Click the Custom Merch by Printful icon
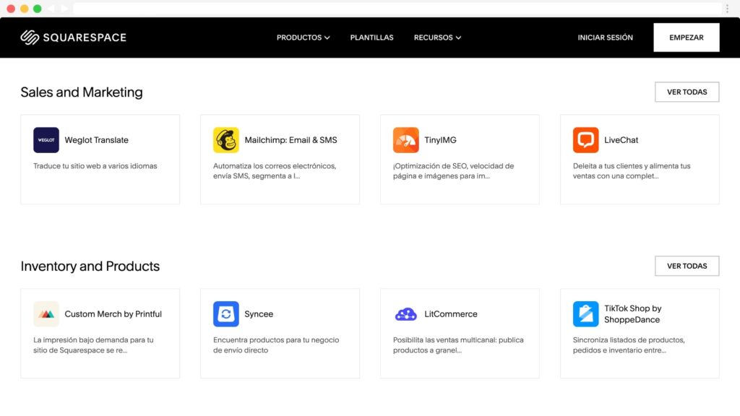Viewport: 740px width, 416px height. tap(46, 314)
